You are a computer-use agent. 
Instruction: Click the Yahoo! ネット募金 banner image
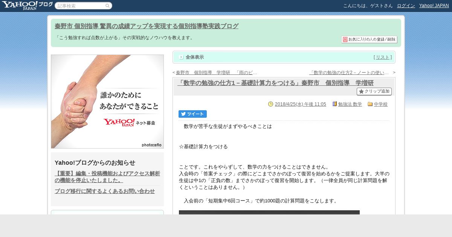point(107,102)
